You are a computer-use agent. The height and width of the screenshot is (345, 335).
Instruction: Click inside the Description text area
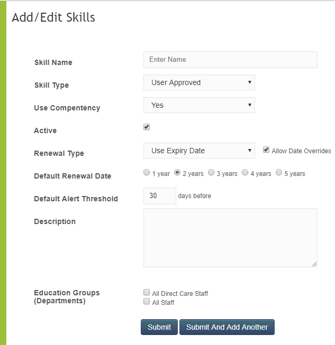click(230, 237)
